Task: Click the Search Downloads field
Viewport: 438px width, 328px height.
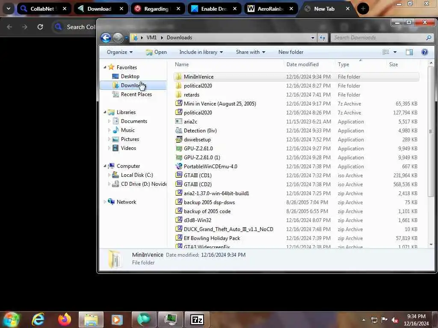Action: [382, 38]
